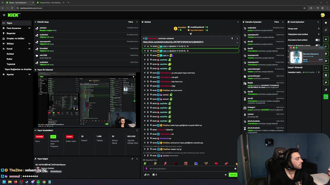Select the 10YıldırEfsane tag chip

(56, 171)
